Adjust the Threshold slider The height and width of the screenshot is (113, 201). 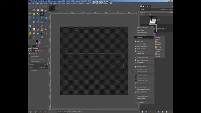[38, 64]
